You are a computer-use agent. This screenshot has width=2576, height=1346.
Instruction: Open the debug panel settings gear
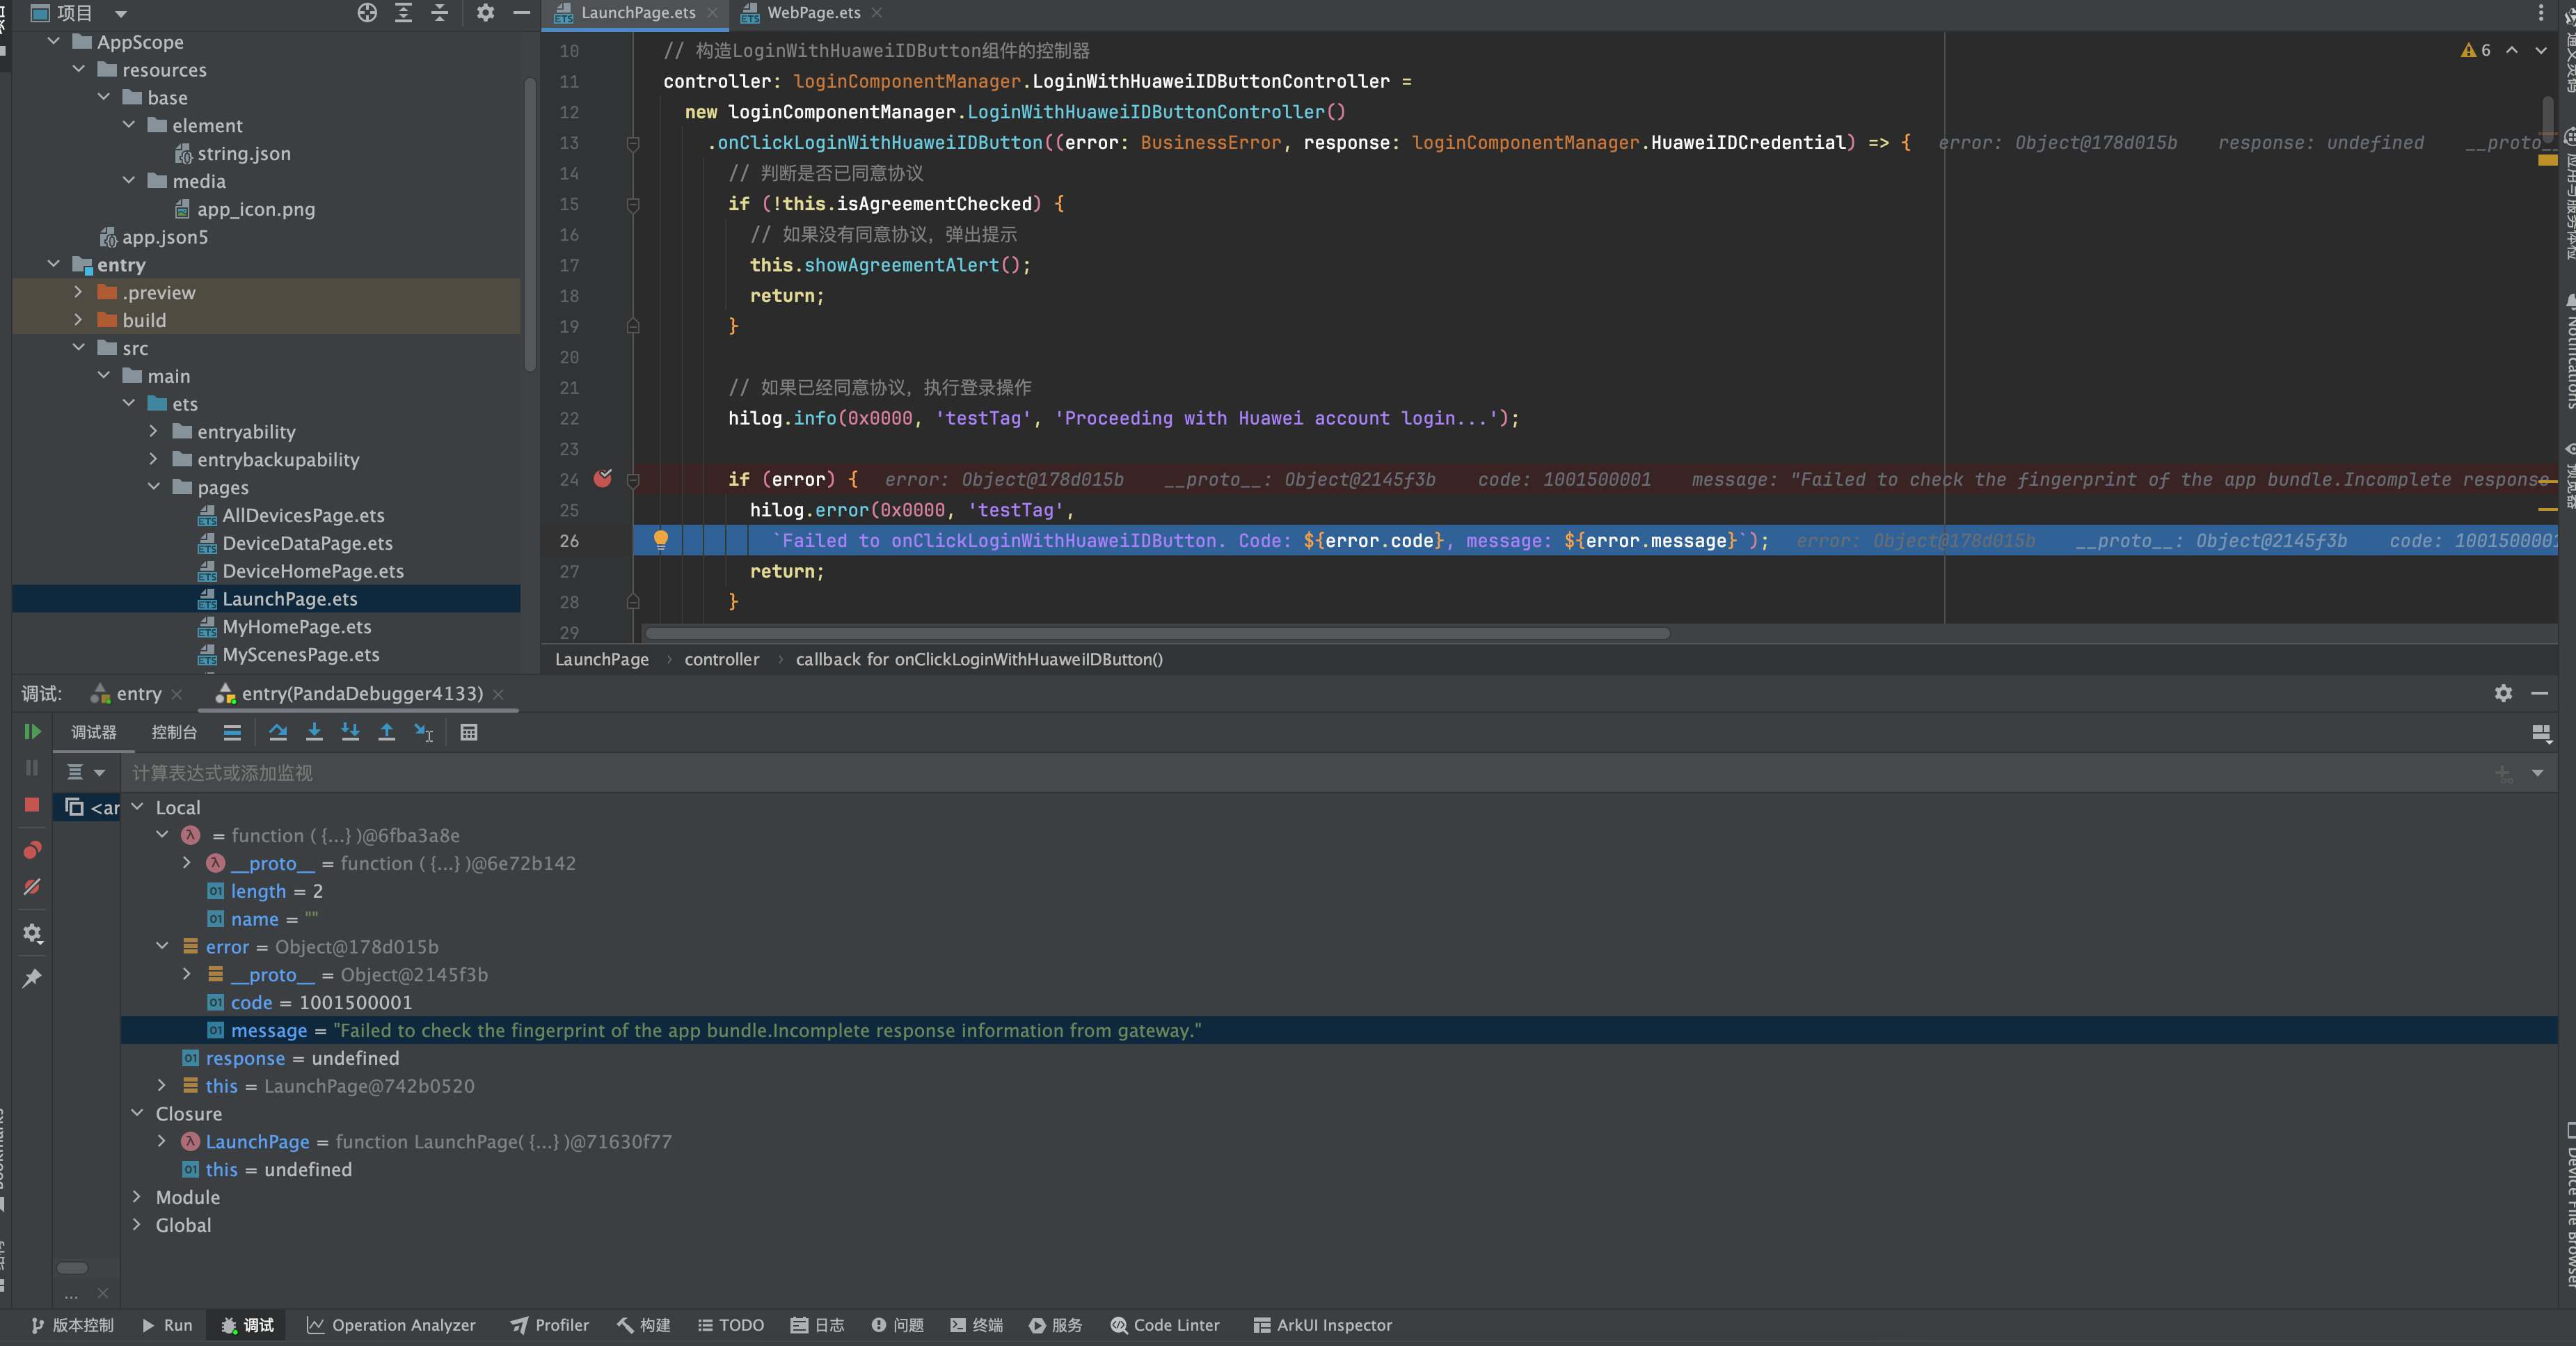click(2503, 693)
